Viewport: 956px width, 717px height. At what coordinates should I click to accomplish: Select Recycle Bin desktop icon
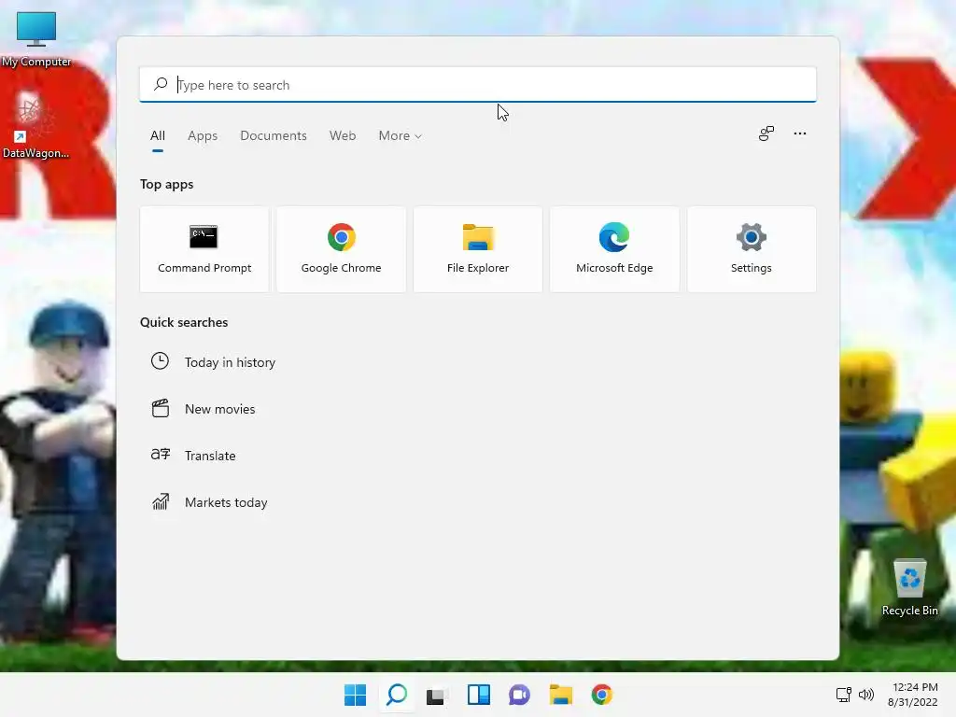point(909,587)
